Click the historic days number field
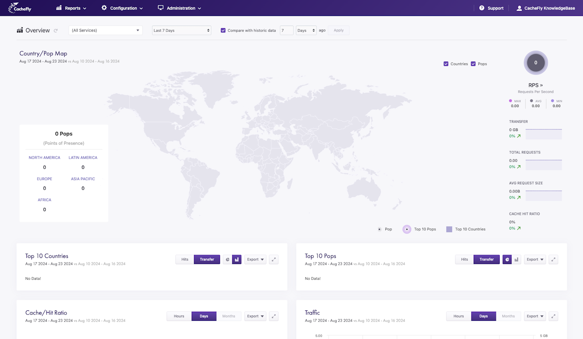 [286, 30]
